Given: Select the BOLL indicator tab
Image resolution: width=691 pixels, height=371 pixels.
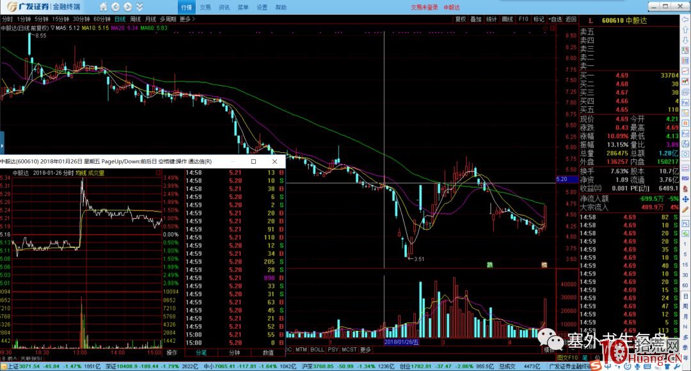Looking at the screenshot, I should pyautogui.click(x=317, y=350).
